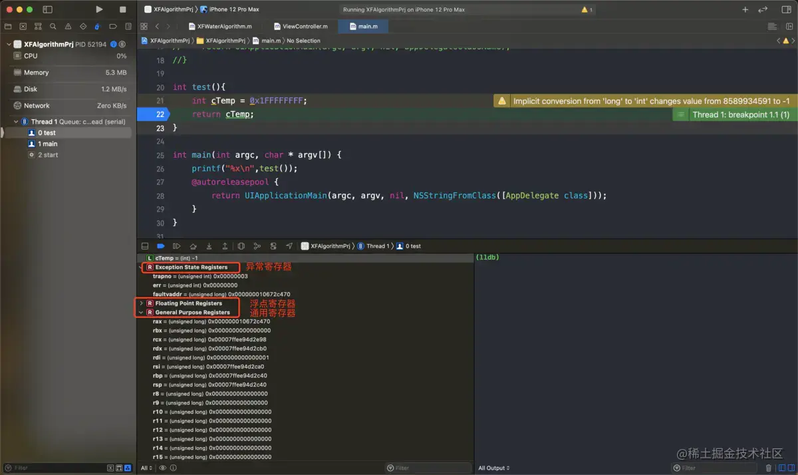Expand Floating Point Registers group

pos(141,303)
